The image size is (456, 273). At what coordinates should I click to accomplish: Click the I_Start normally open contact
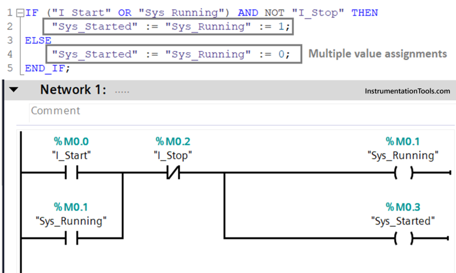tap(72, 173)
